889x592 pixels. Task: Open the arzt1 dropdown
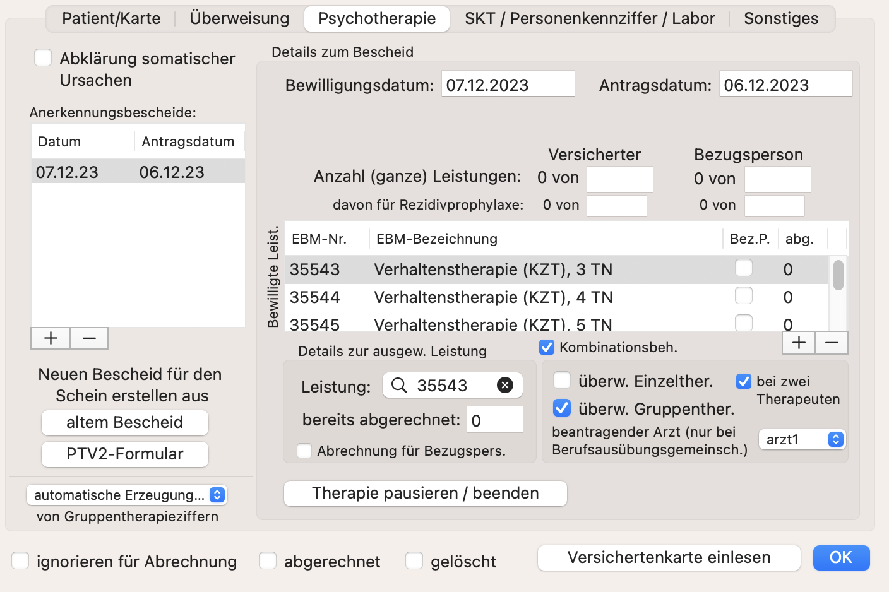pyautogui.click(x=802, y=439)
